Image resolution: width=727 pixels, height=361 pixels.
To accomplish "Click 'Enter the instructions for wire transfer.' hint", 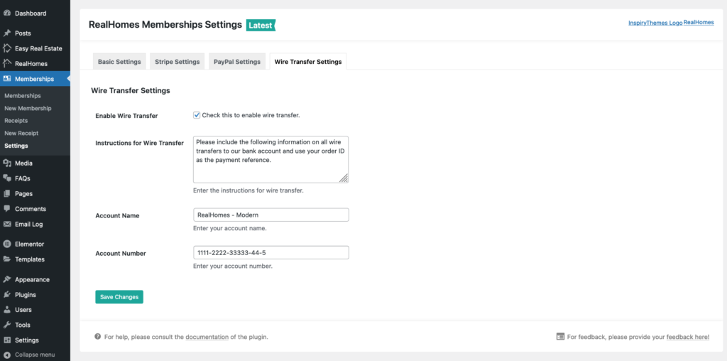I will click(x=248, y=190).
